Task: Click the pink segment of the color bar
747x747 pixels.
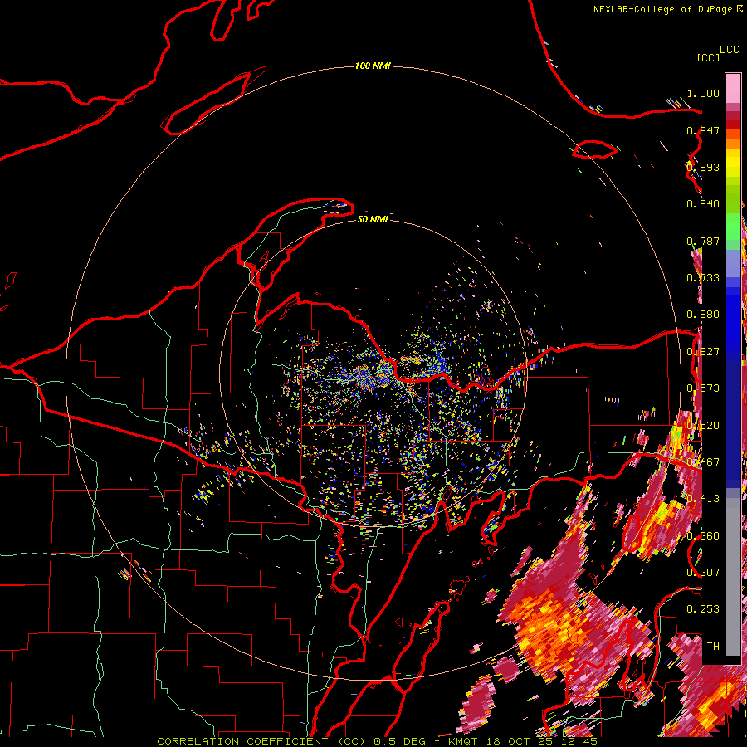Action: (733, 88)
